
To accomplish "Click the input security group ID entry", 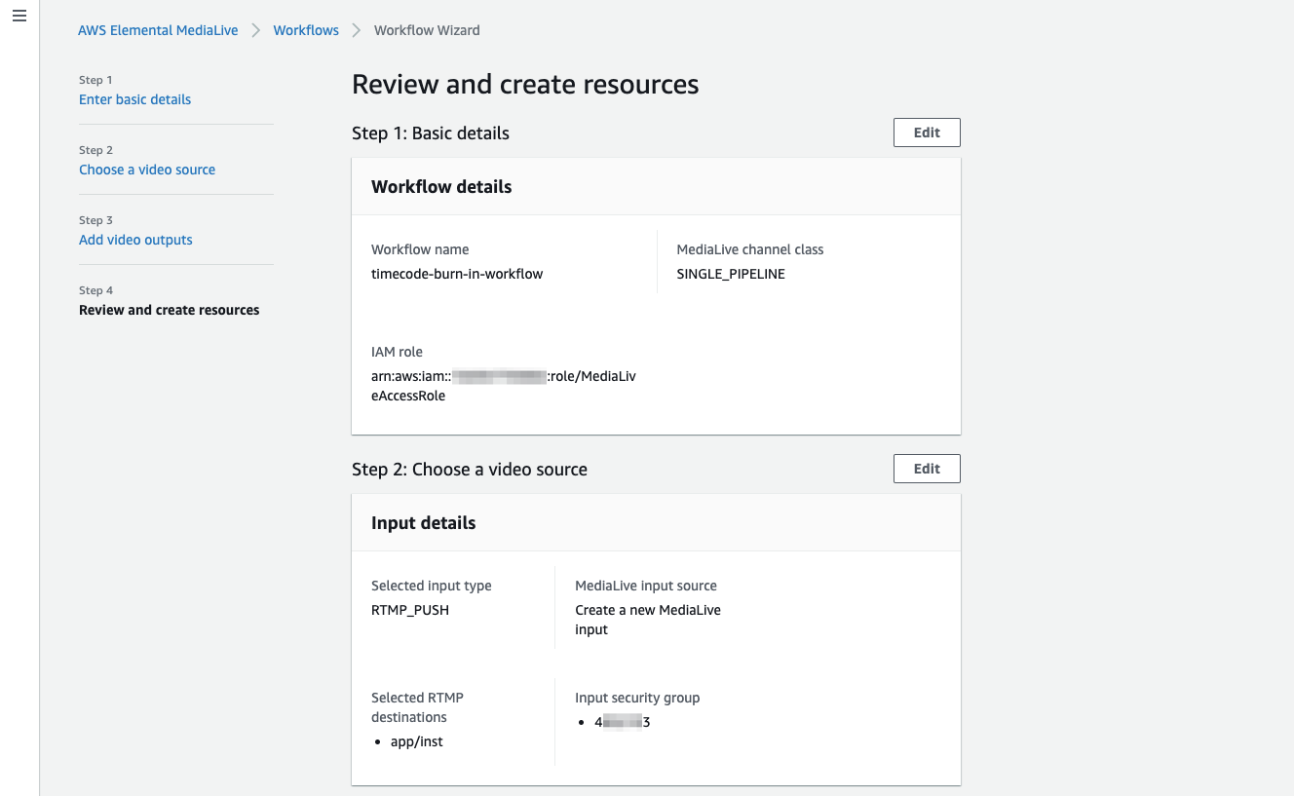I will coord(622,722).
